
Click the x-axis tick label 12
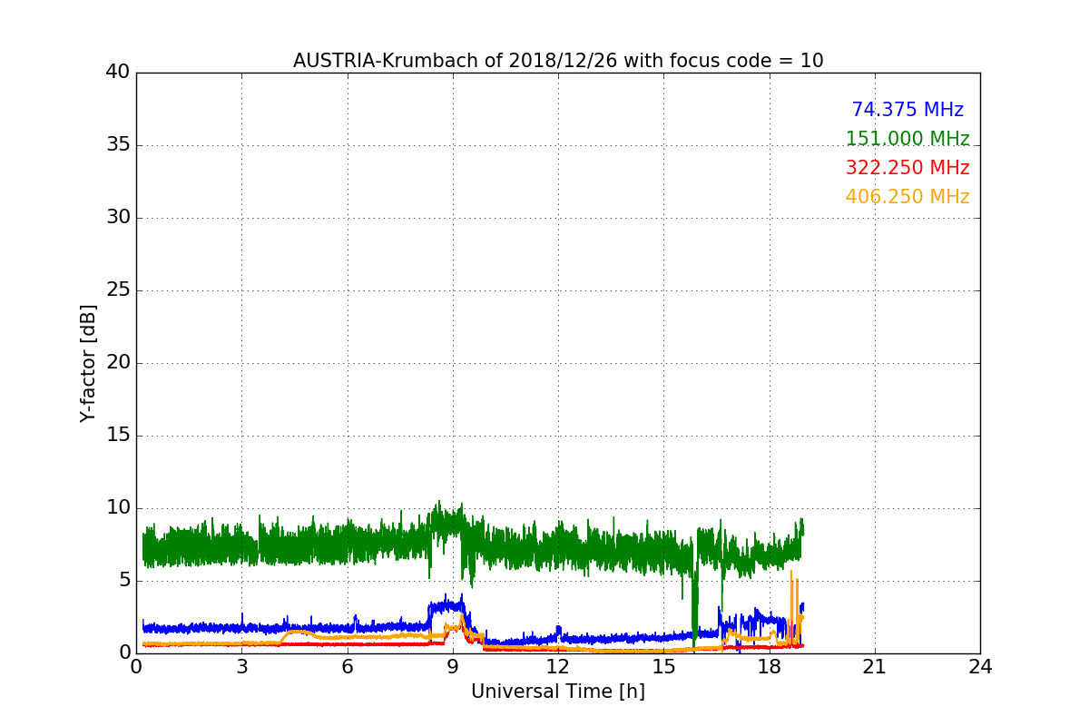558,667
